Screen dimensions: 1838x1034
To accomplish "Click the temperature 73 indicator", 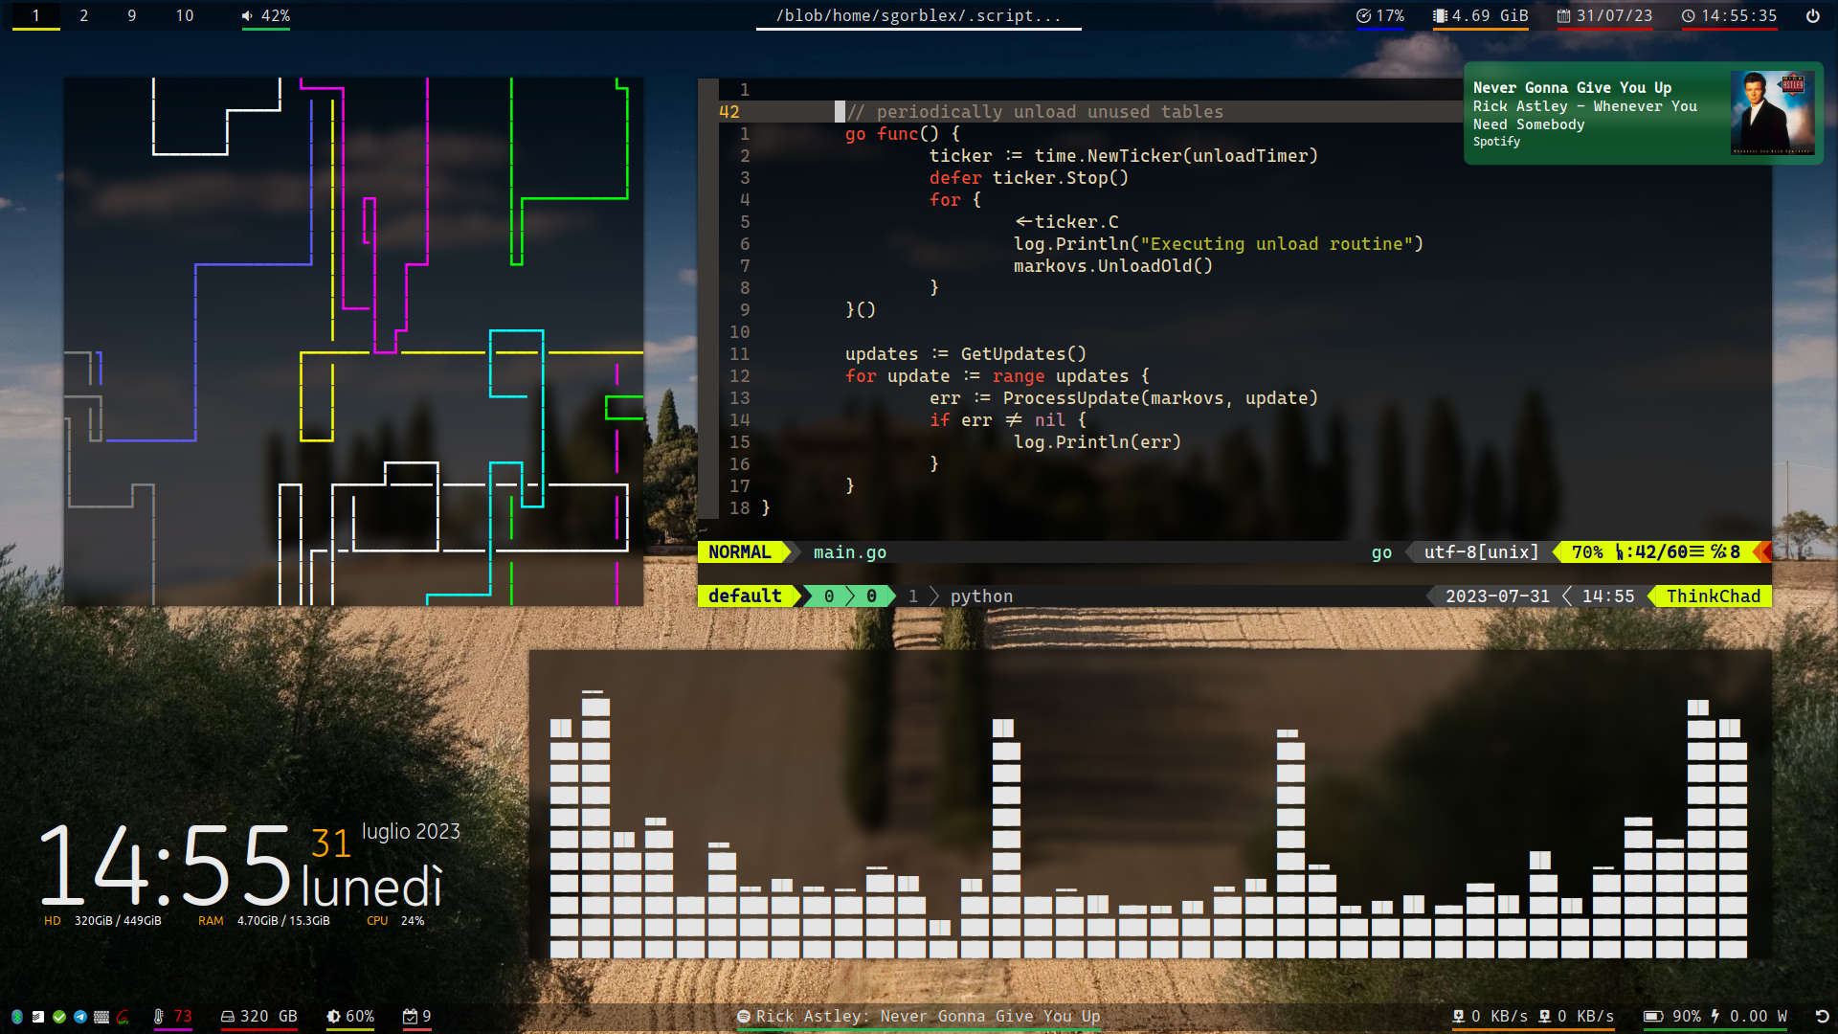I will point(172,1017).
